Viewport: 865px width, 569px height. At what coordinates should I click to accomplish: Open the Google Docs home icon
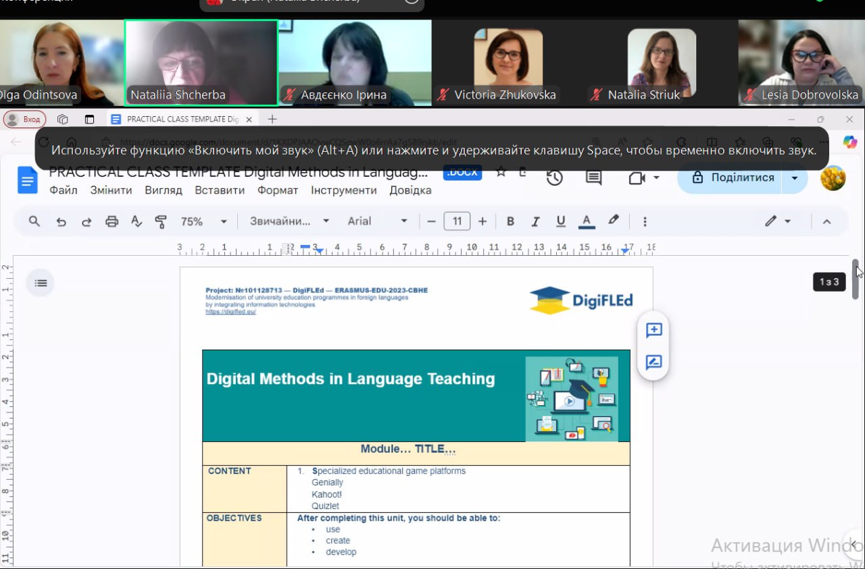(28, 181)
